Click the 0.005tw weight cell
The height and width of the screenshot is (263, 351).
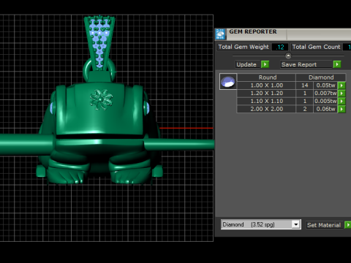point(325,101)
